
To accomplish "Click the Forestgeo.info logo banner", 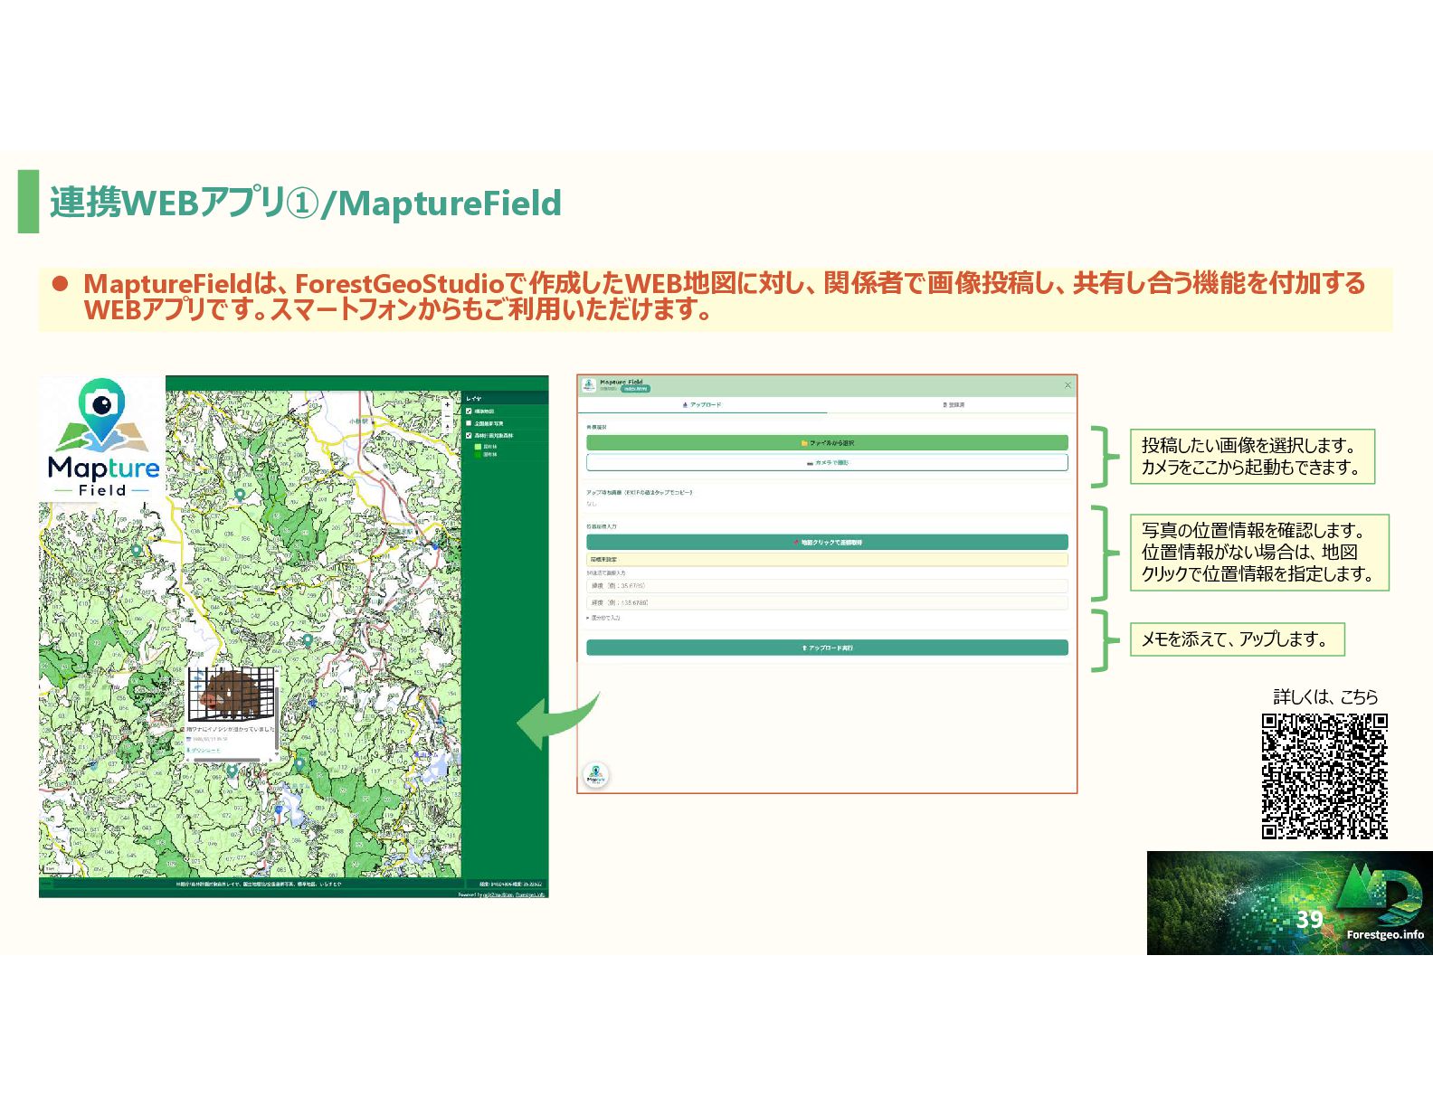I will [x=1289, y=903].
